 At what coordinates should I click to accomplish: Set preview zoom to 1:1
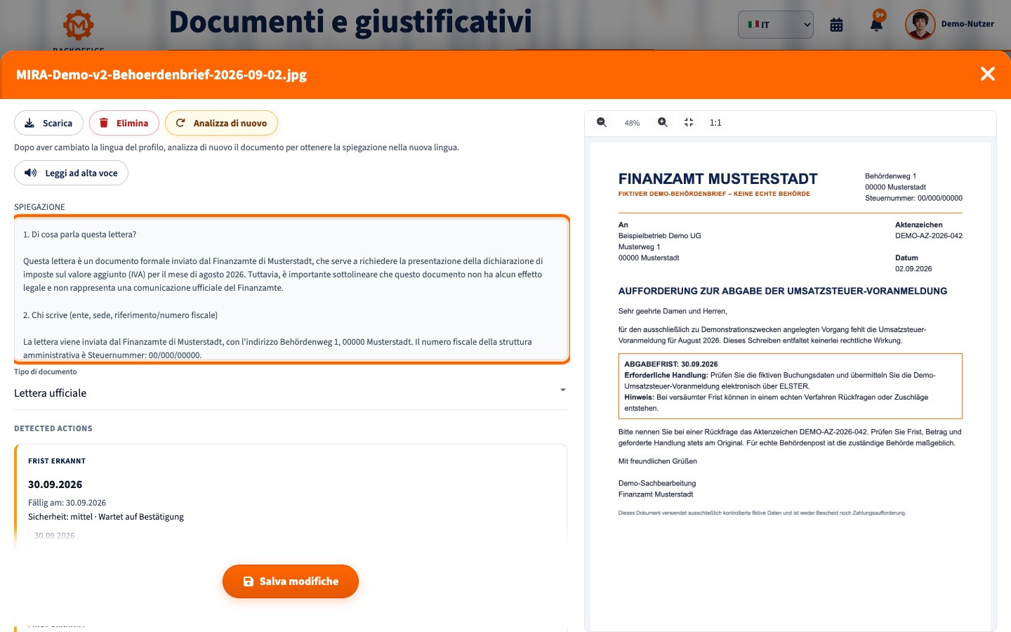pos(715,122)
